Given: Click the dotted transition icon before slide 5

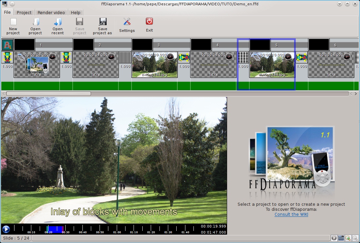Looking at the screenshot, I should pos(243,57).
